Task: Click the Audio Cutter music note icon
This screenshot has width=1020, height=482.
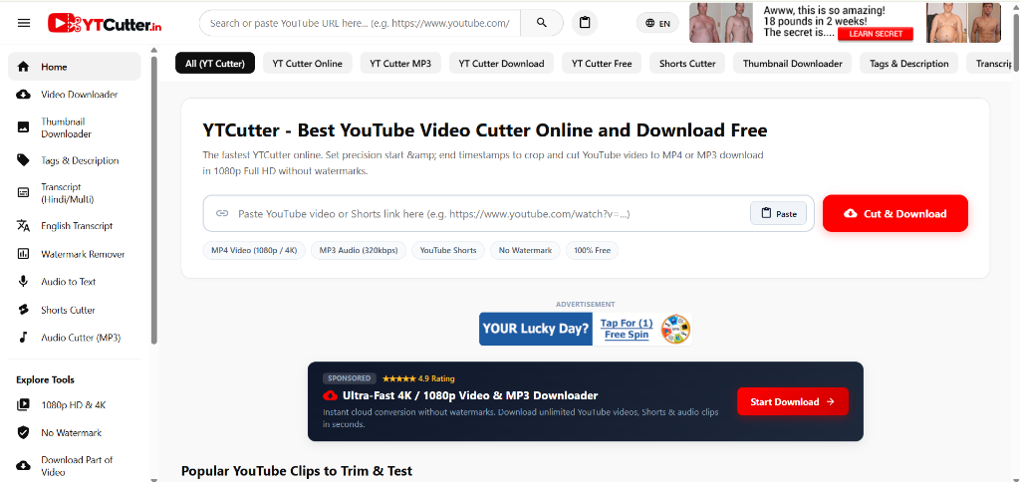Action: pyautogui.click(x=24, y=338)
